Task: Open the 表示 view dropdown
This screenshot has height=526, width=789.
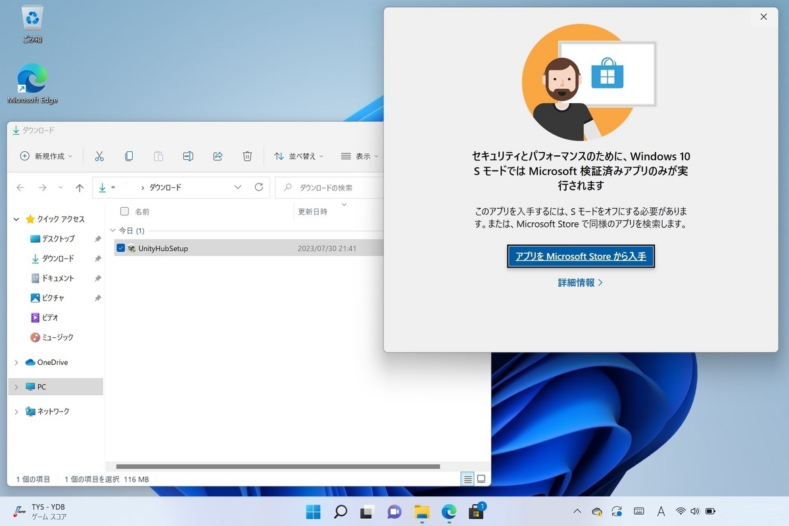Action: (360, 156)
